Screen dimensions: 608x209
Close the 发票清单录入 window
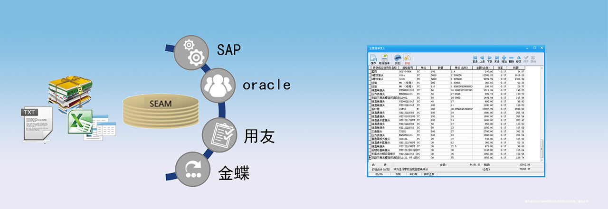pos(541,48)
